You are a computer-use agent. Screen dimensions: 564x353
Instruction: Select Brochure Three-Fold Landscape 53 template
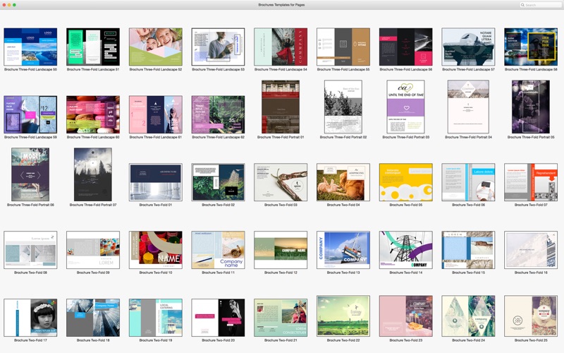(218, 47)
